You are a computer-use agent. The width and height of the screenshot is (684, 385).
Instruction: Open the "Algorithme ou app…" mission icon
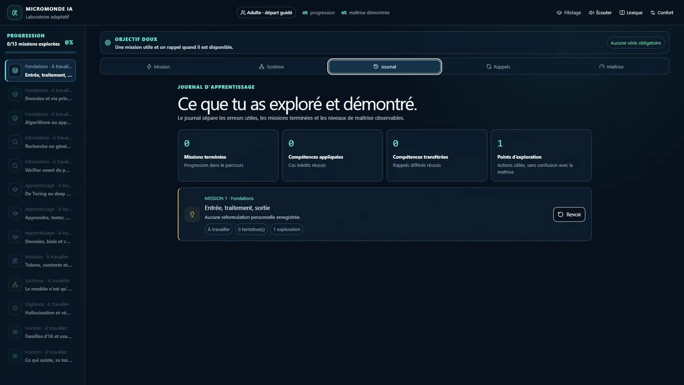(x=15, y=118)
